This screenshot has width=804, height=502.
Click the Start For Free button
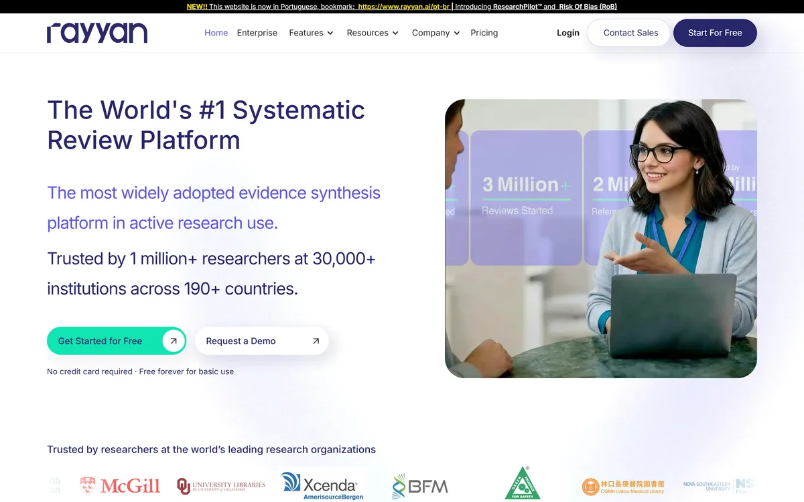[715, 33]
